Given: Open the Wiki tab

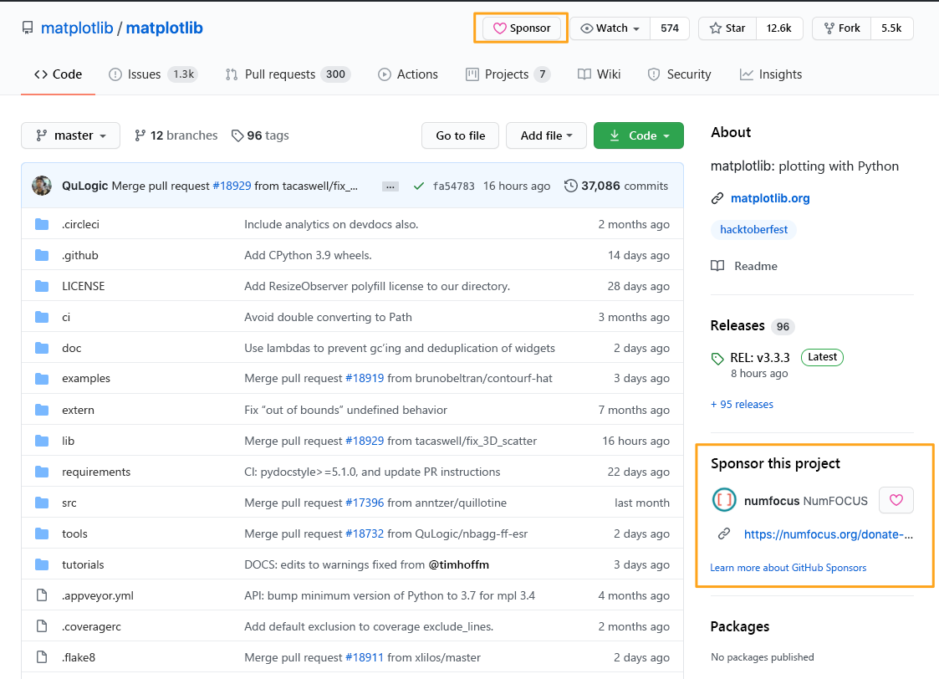Looking at the screenshot, I should click(x=599, y=74).
